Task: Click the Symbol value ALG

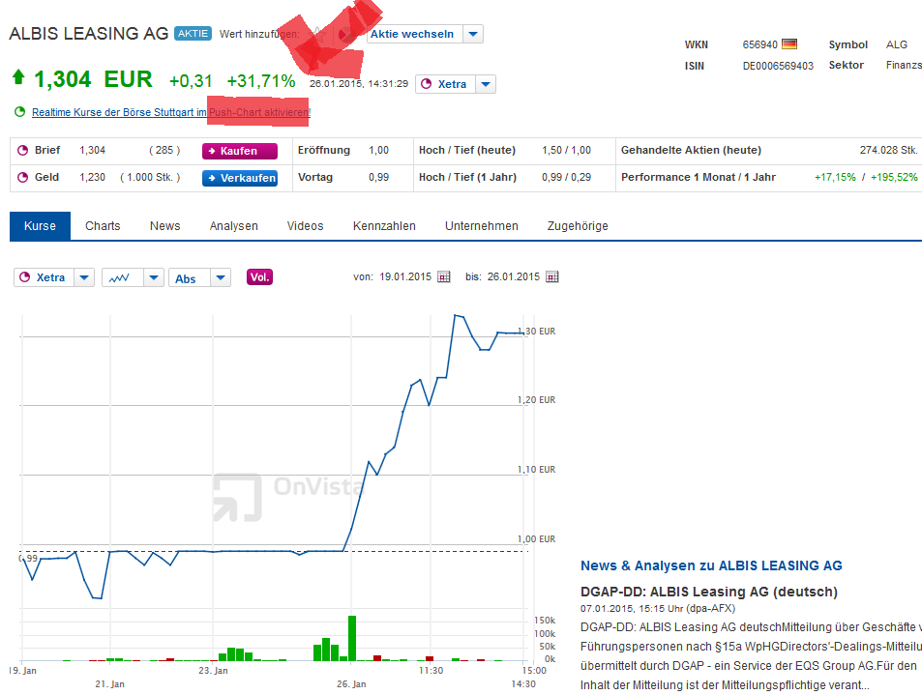Action: click(x=897, y=44)
